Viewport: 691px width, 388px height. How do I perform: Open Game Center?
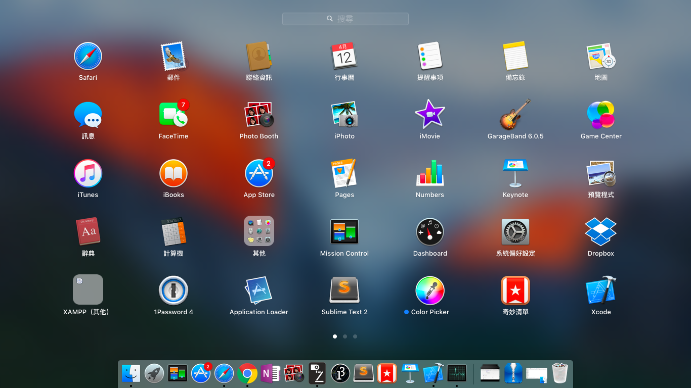point(601,115)
